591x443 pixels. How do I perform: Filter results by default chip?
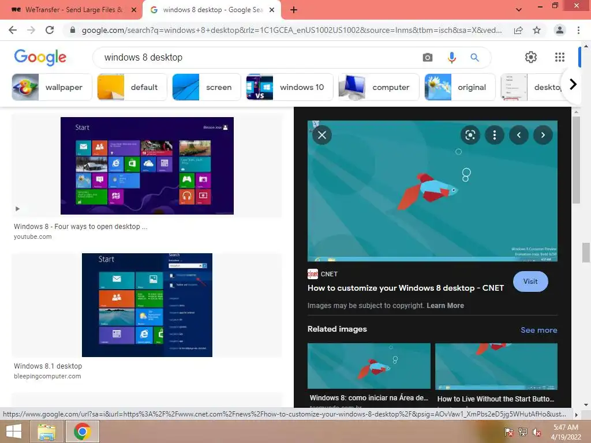(132, 87)
